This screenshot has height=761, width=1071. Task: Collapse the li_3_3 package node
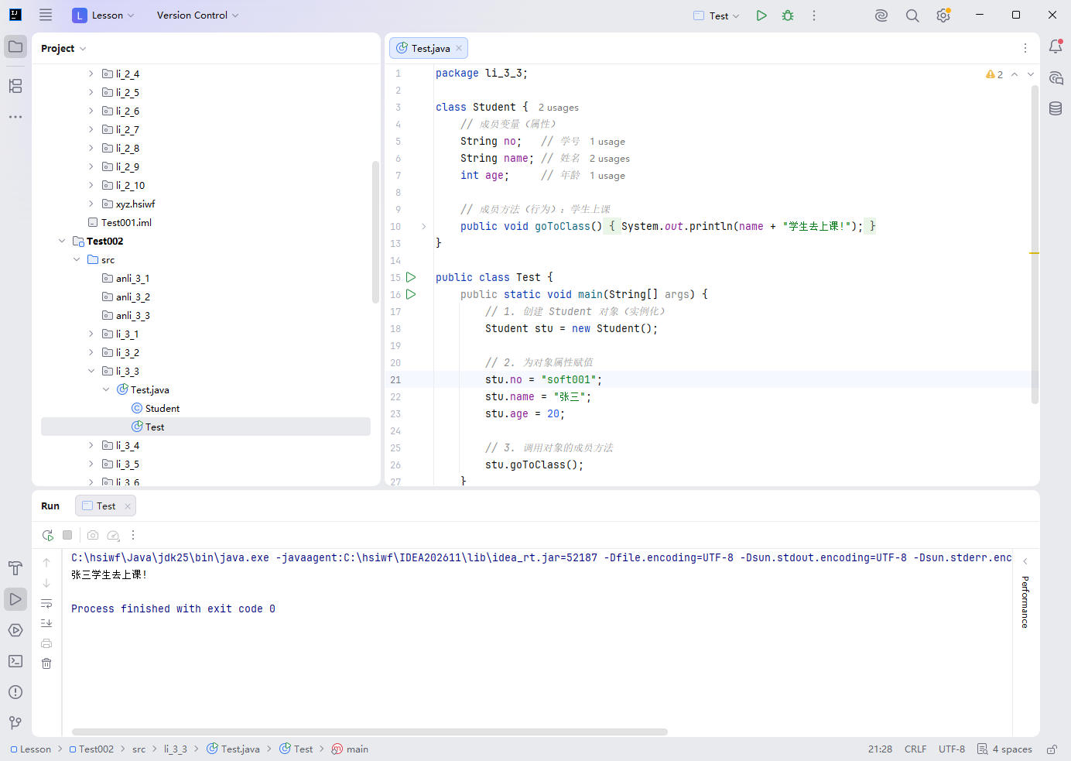[91, 371]
